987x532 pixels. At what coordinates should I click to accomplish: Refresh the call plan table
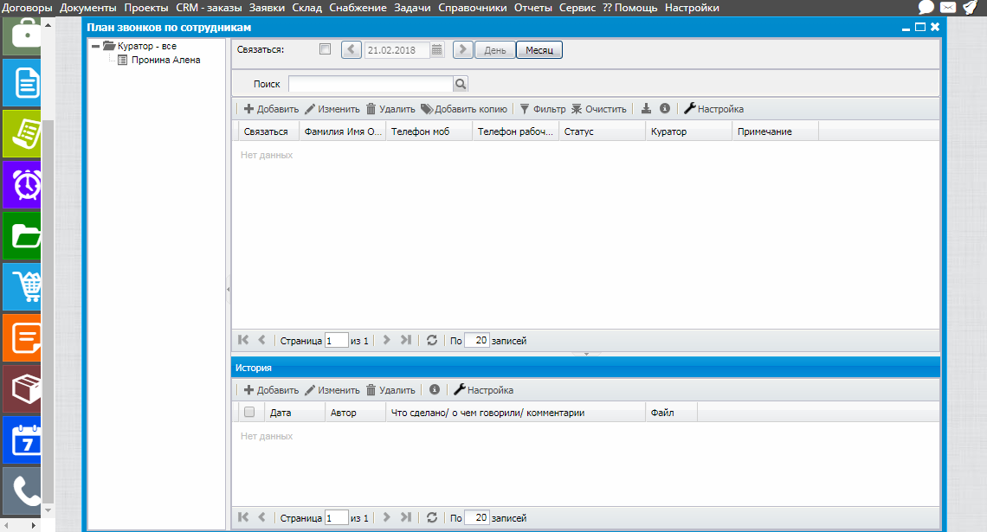pos(432,340)
